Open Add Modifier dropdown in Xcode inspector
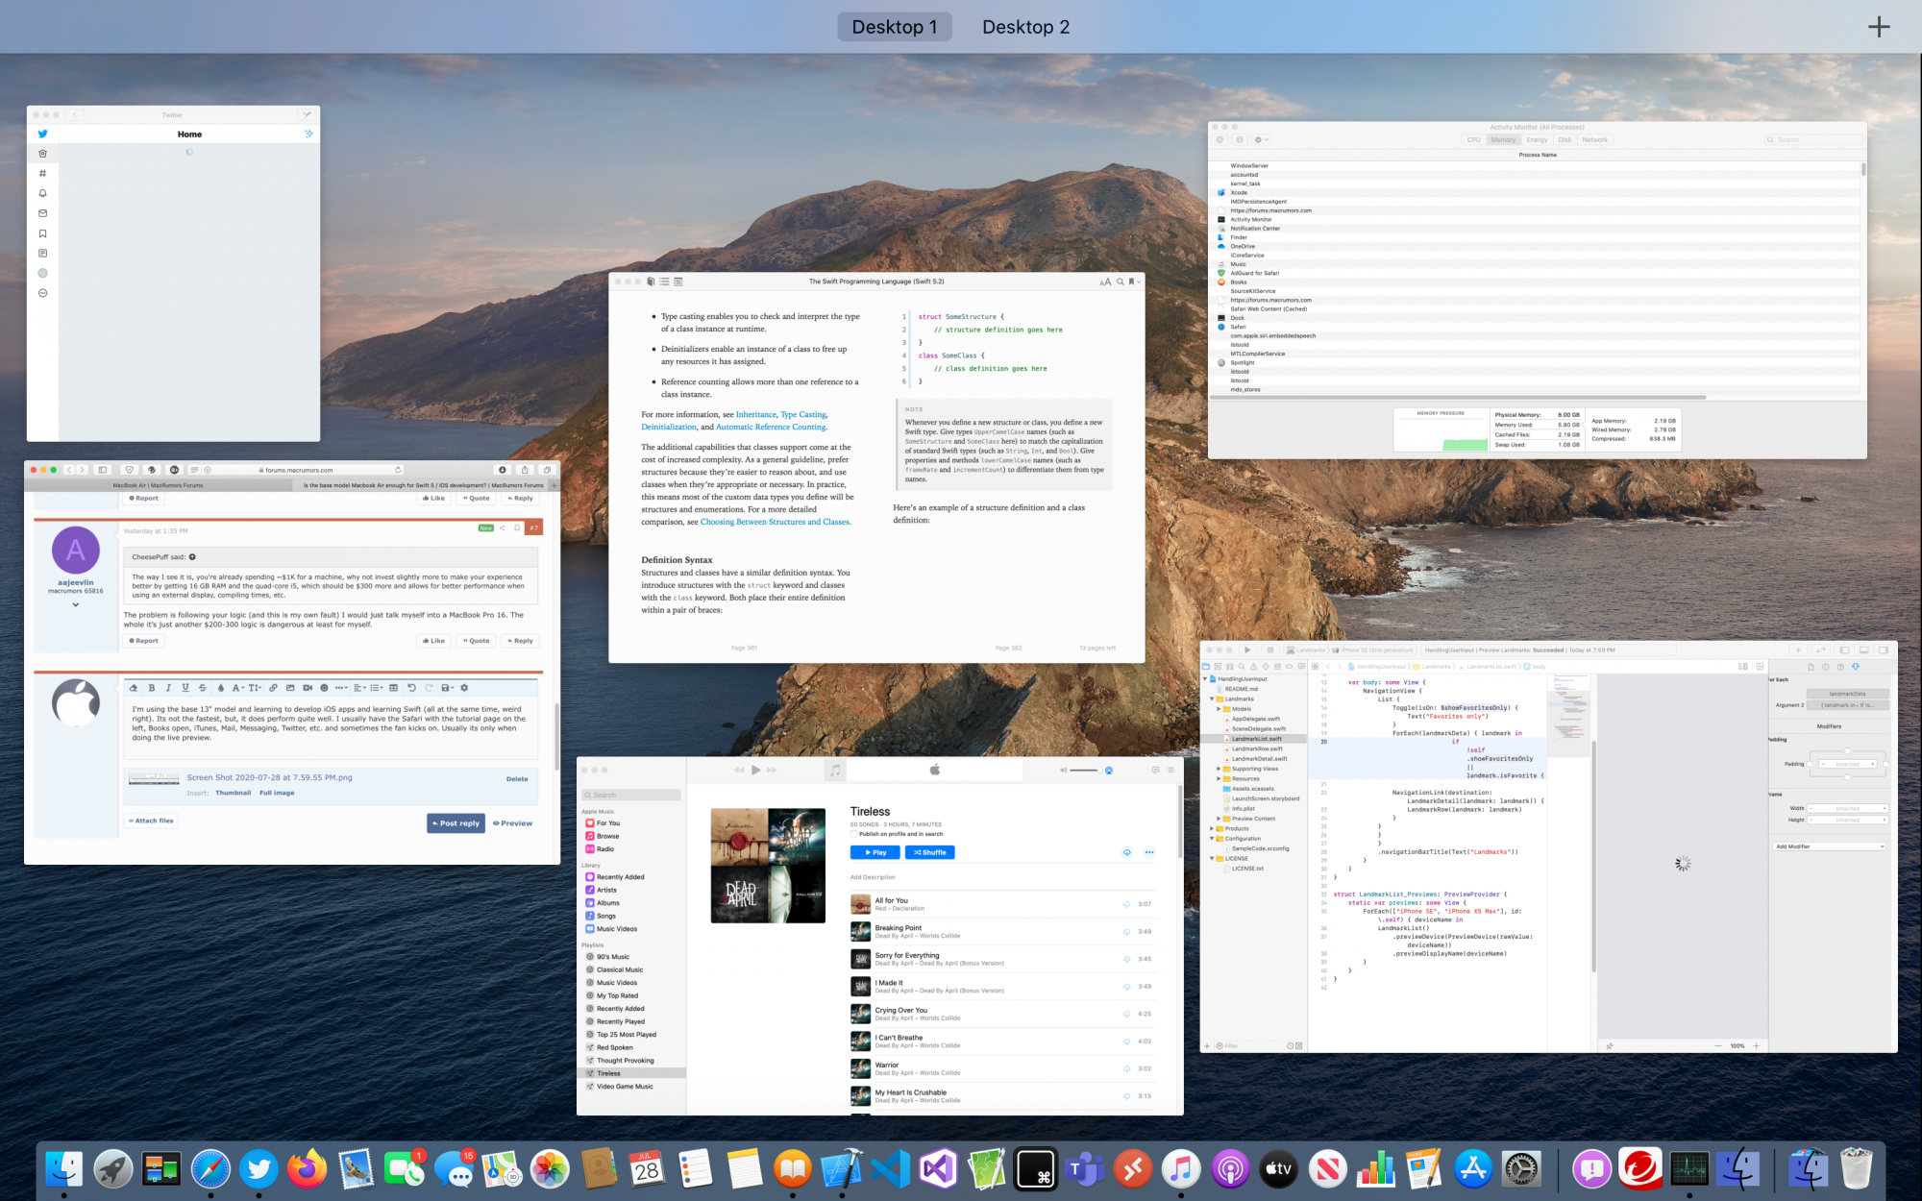Viewport: 1922px width, 1201px height. point(1830,846)
